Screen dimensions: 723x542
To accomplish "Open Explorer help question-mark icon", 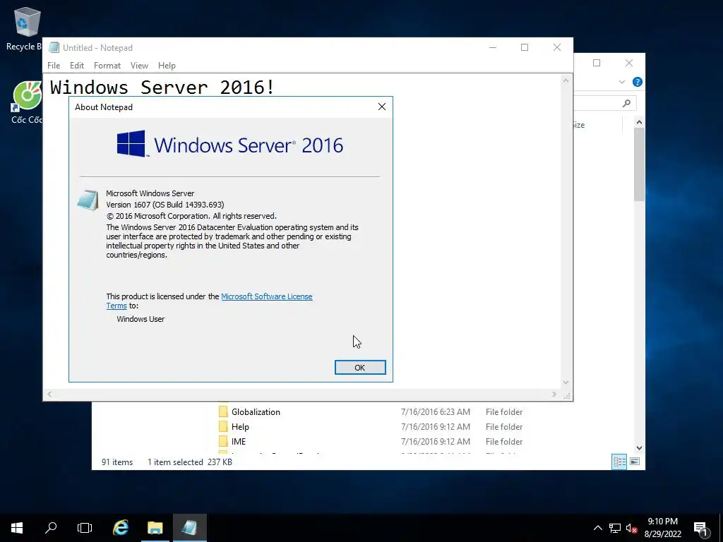I will tap(638, 82).
